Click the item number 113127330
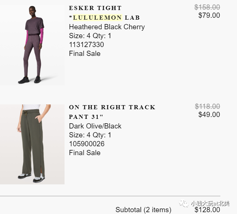 coord(86,45)
